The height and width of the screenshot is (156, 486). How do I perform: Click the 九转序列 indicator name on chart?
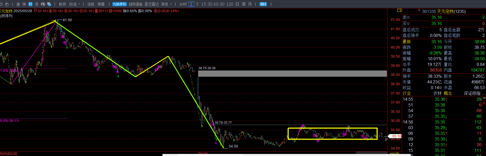pos(6,16)
